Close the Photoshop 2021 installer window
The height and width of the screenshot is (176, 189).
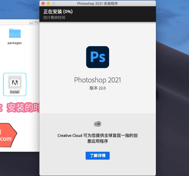tap(43, 4)
